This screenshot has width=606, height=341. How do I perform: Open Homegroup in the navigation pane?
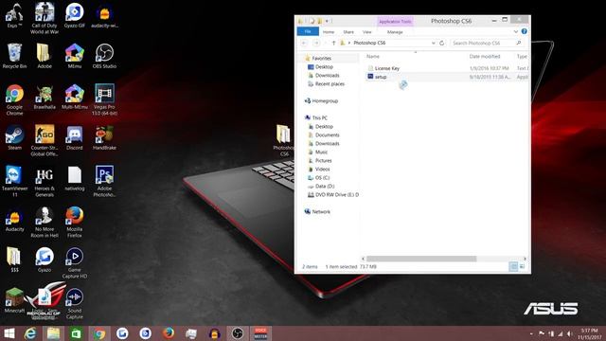(x=325, y=101)
